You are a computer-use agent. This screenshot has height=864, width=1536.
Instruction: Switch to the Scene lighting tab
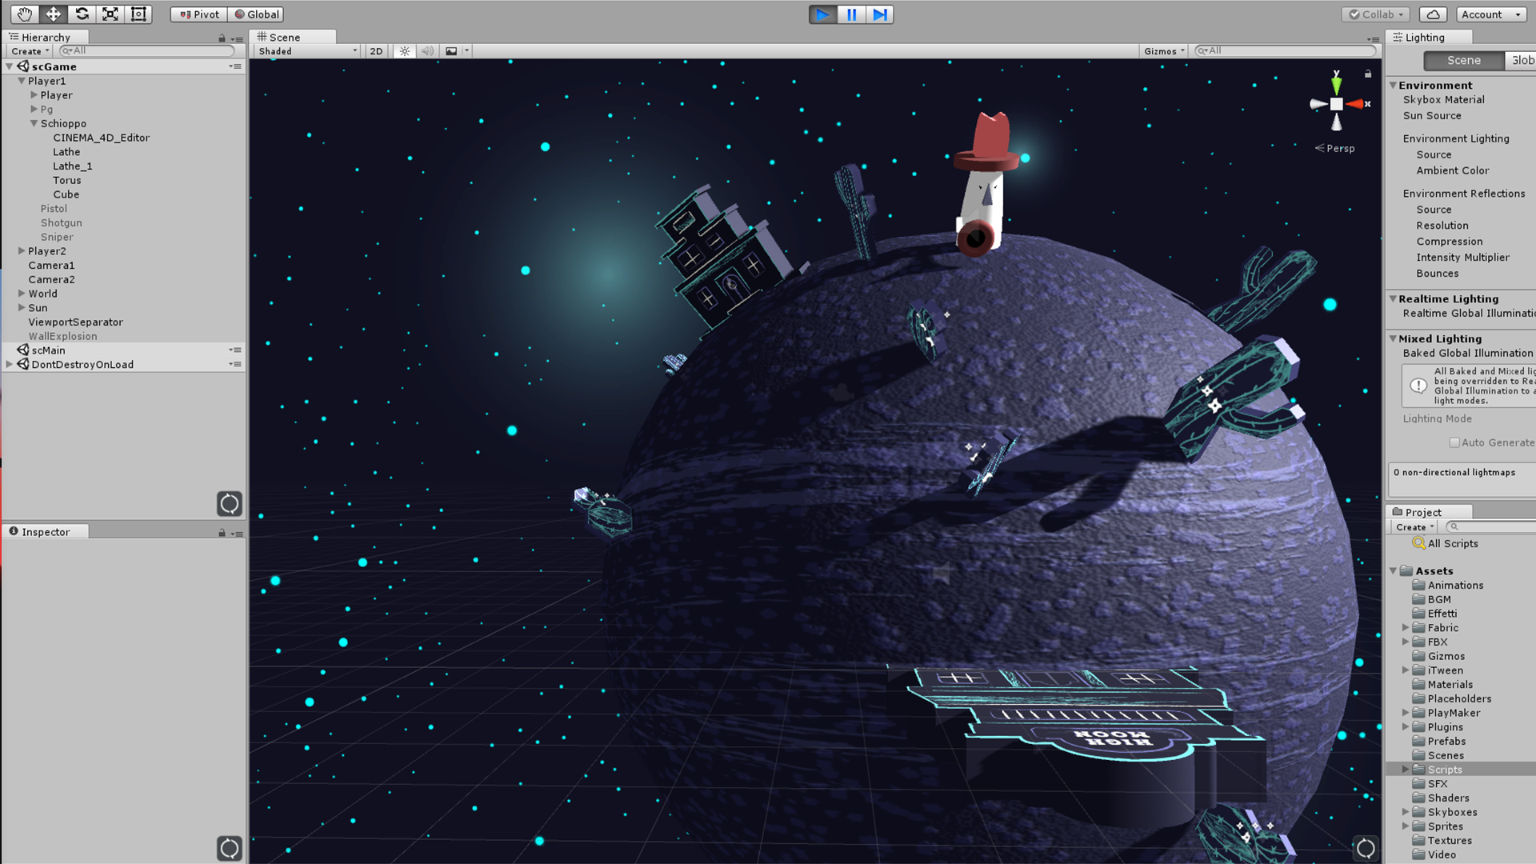tap(1463, 61)
